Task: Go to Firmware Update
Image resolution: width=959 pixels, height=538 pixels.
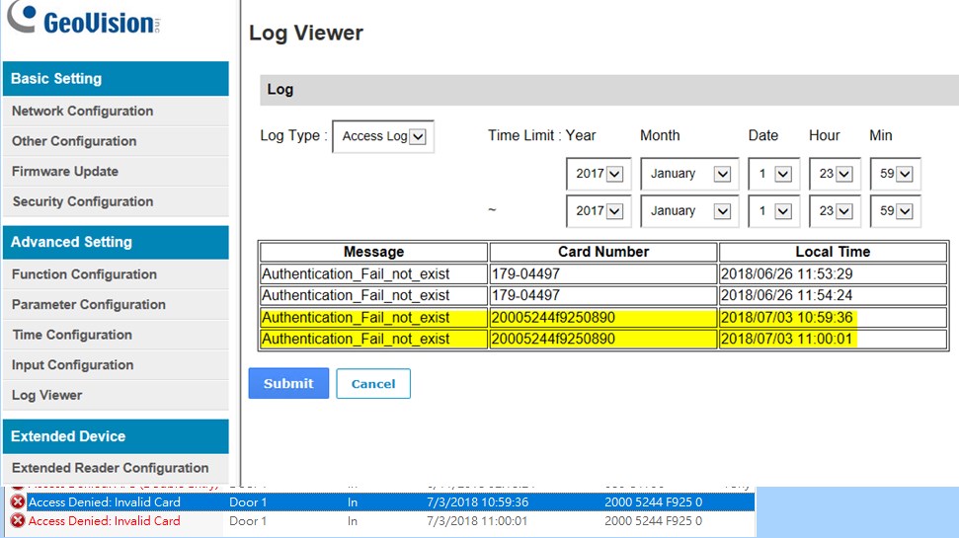Action: point(116,171)
